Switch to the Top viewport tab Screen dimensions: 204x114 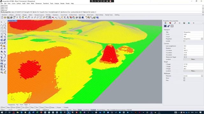click(x=17, y=105)
